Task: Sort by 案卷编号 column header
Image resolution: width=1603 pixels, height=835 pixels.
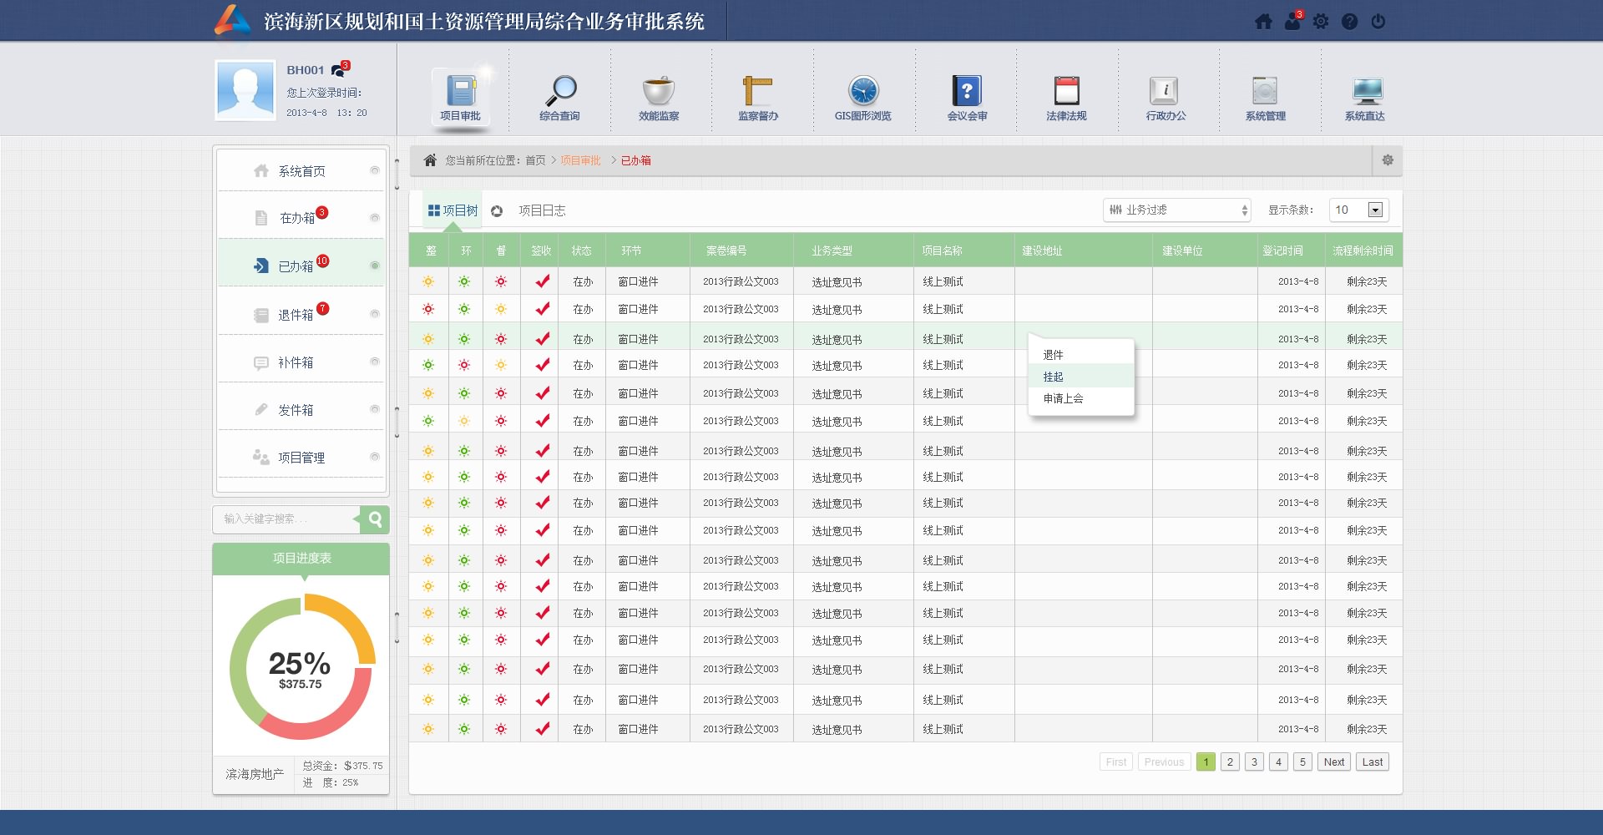Action: (741, 250)
